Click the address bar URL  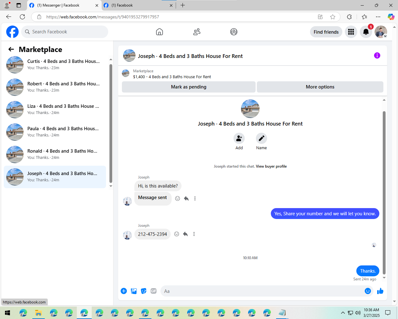point(103,17)
